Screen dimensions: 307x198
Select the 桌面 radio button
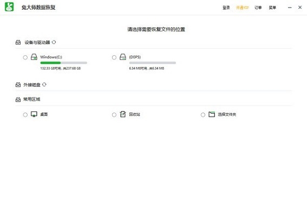25,115
